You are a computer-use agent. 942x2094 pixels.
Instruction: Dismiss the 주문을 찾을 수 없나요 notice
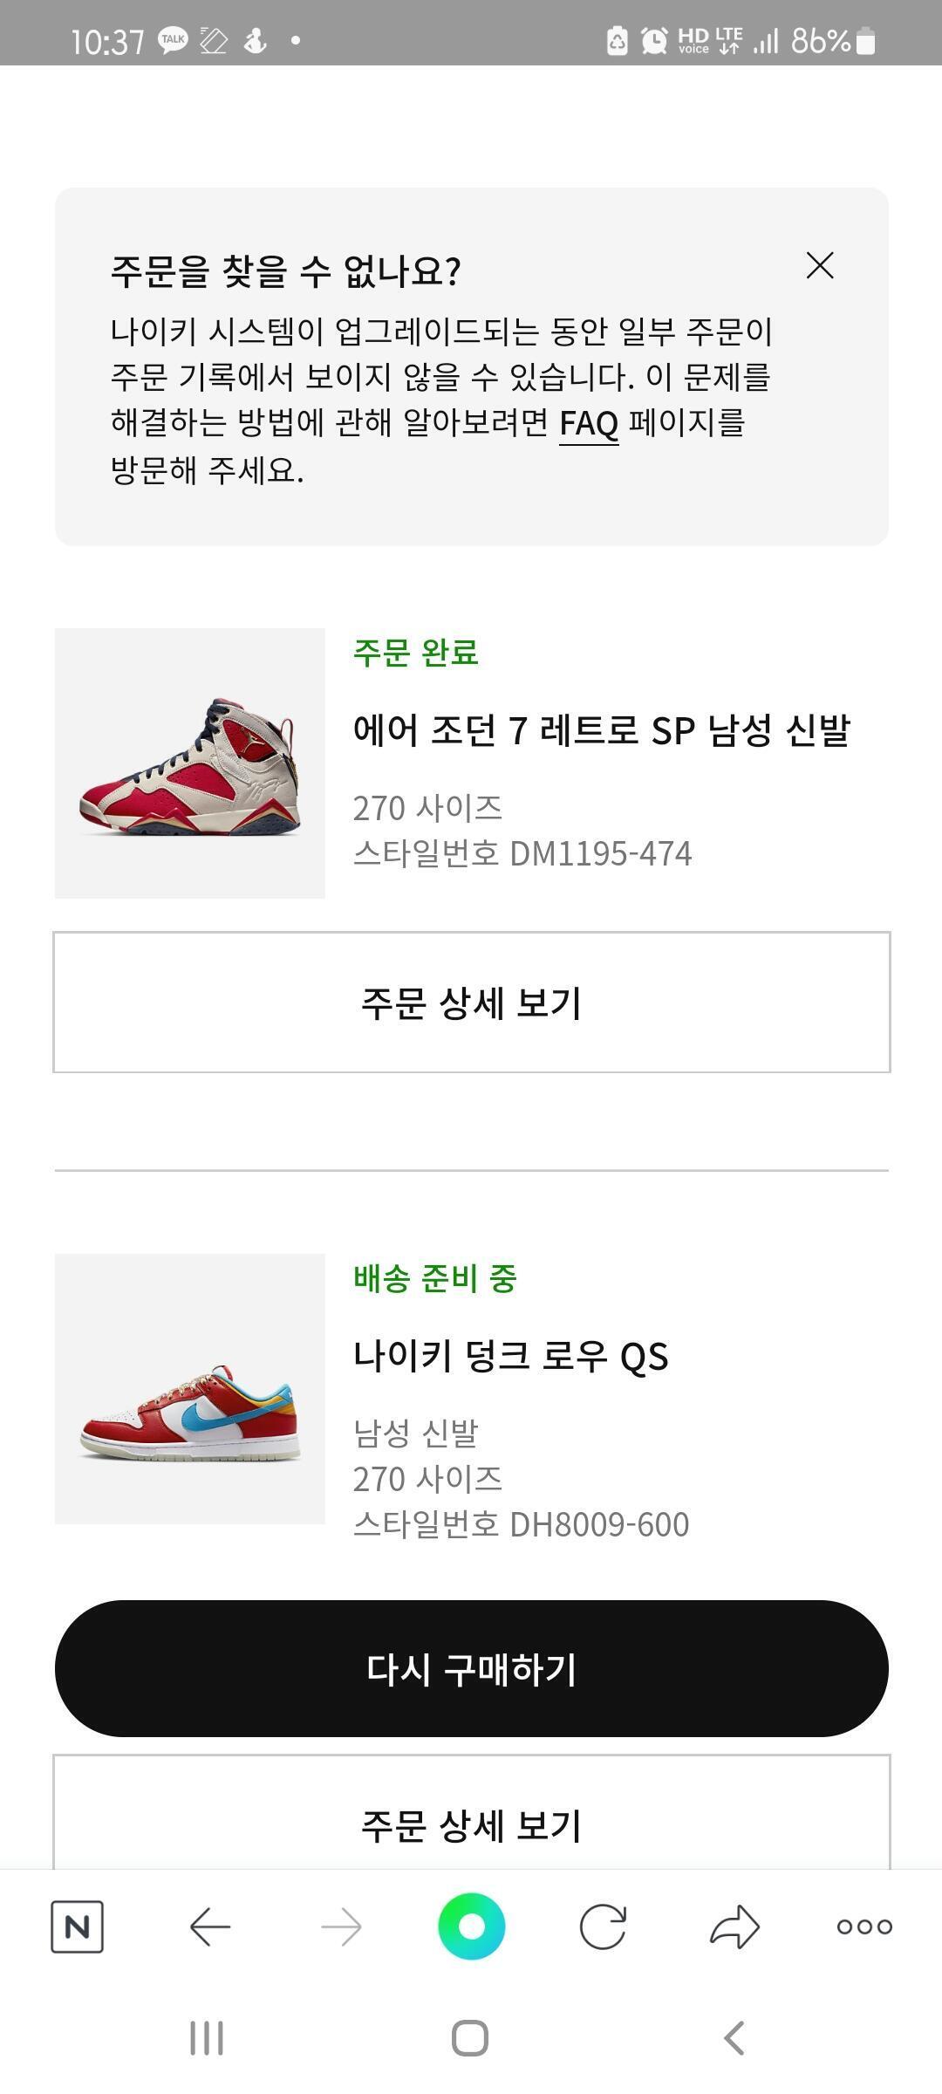click(820, 266)
